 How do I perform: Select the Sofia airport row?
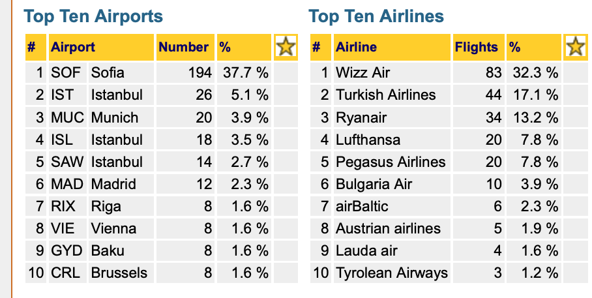pyautogui.click(x=161, y=72)
